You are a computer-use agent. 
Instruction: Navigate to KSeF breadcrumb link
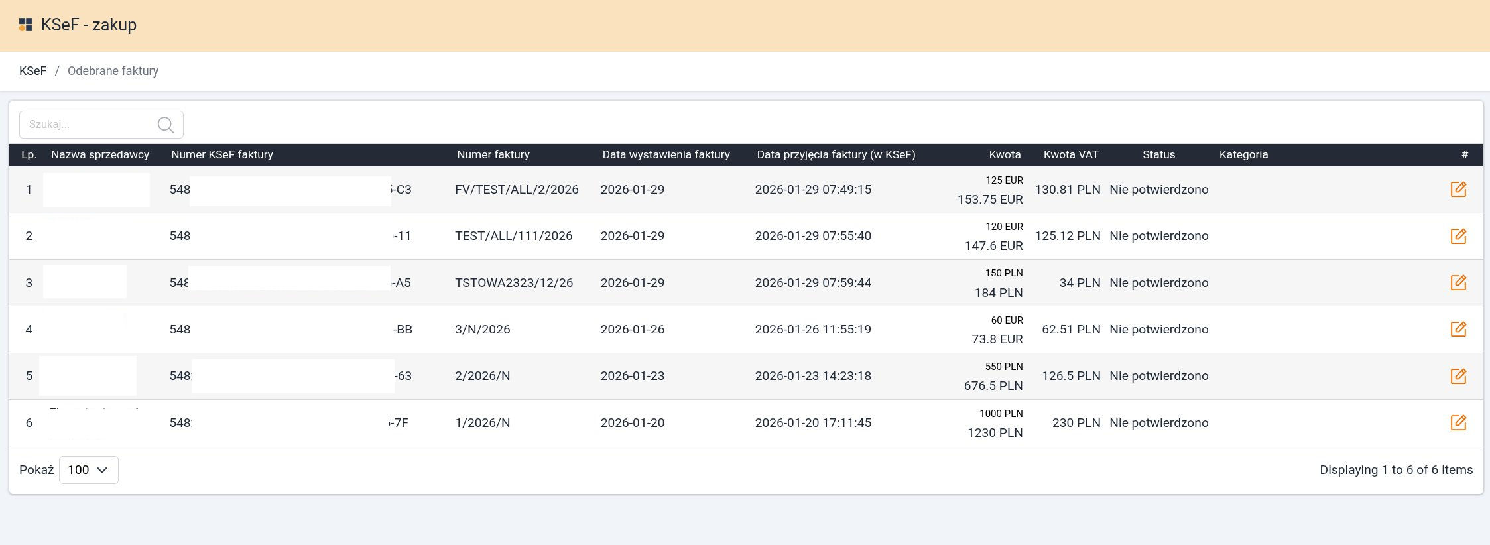(32, 71)
